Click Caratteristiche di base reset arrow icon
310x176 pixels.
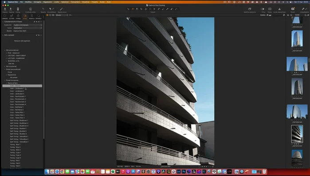(x=36, y=22)
